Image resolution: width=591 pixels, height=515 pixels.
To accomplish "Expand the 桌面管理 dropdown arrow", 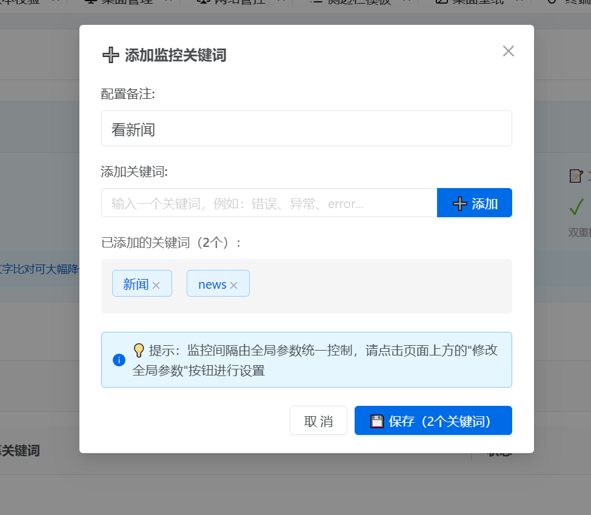I will 167,3.
